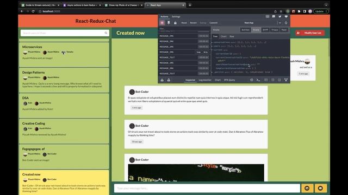Viewport: 348px width, 195px height.
Task: Click the left yellow button beside message input
Action: click(x=307, y=188)
